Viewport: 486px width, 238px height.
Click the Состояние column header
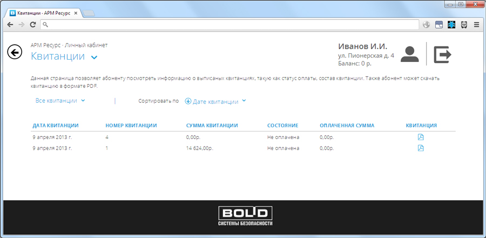pyautogui.click(x=282, y=125)
